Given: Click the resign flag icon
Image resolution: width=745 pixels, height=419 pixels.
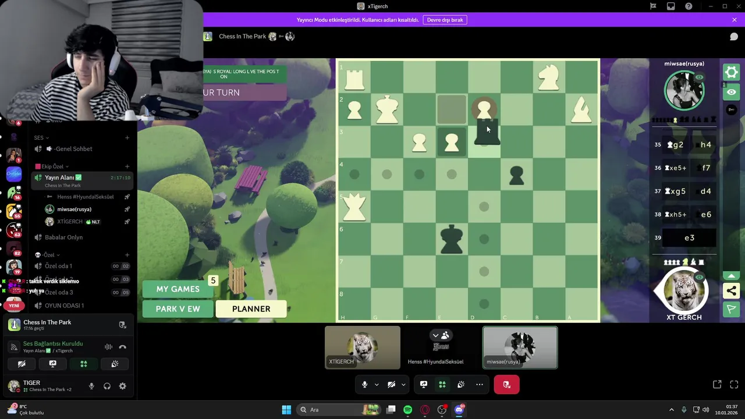Looking at the screenshot, I should point(731,309).
